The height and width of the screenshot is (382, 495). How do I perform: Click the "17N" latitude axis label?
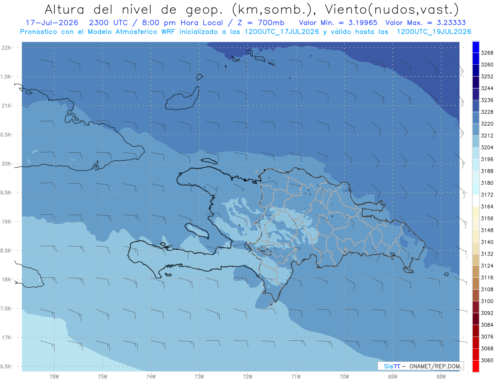coord(6,337)
